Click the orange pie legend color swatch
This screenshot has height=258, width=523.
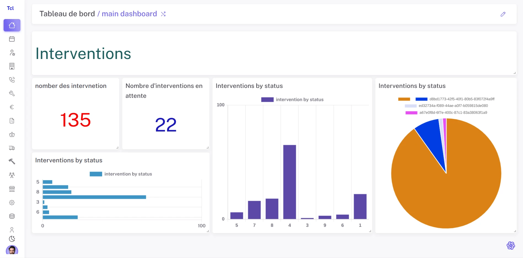[x=404, y=99]
